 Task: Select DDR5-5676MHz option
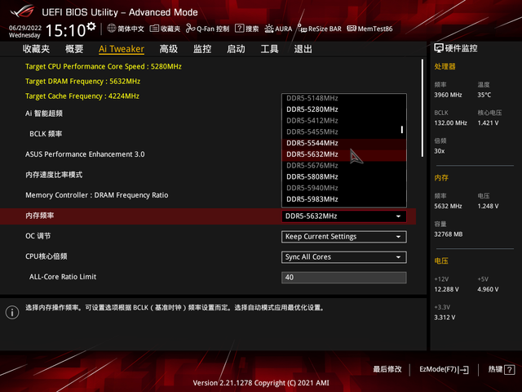click(x=344, y=166)
